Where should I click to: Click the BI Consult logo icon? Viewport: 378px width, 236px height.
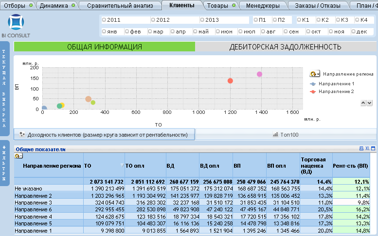[16, 22]
